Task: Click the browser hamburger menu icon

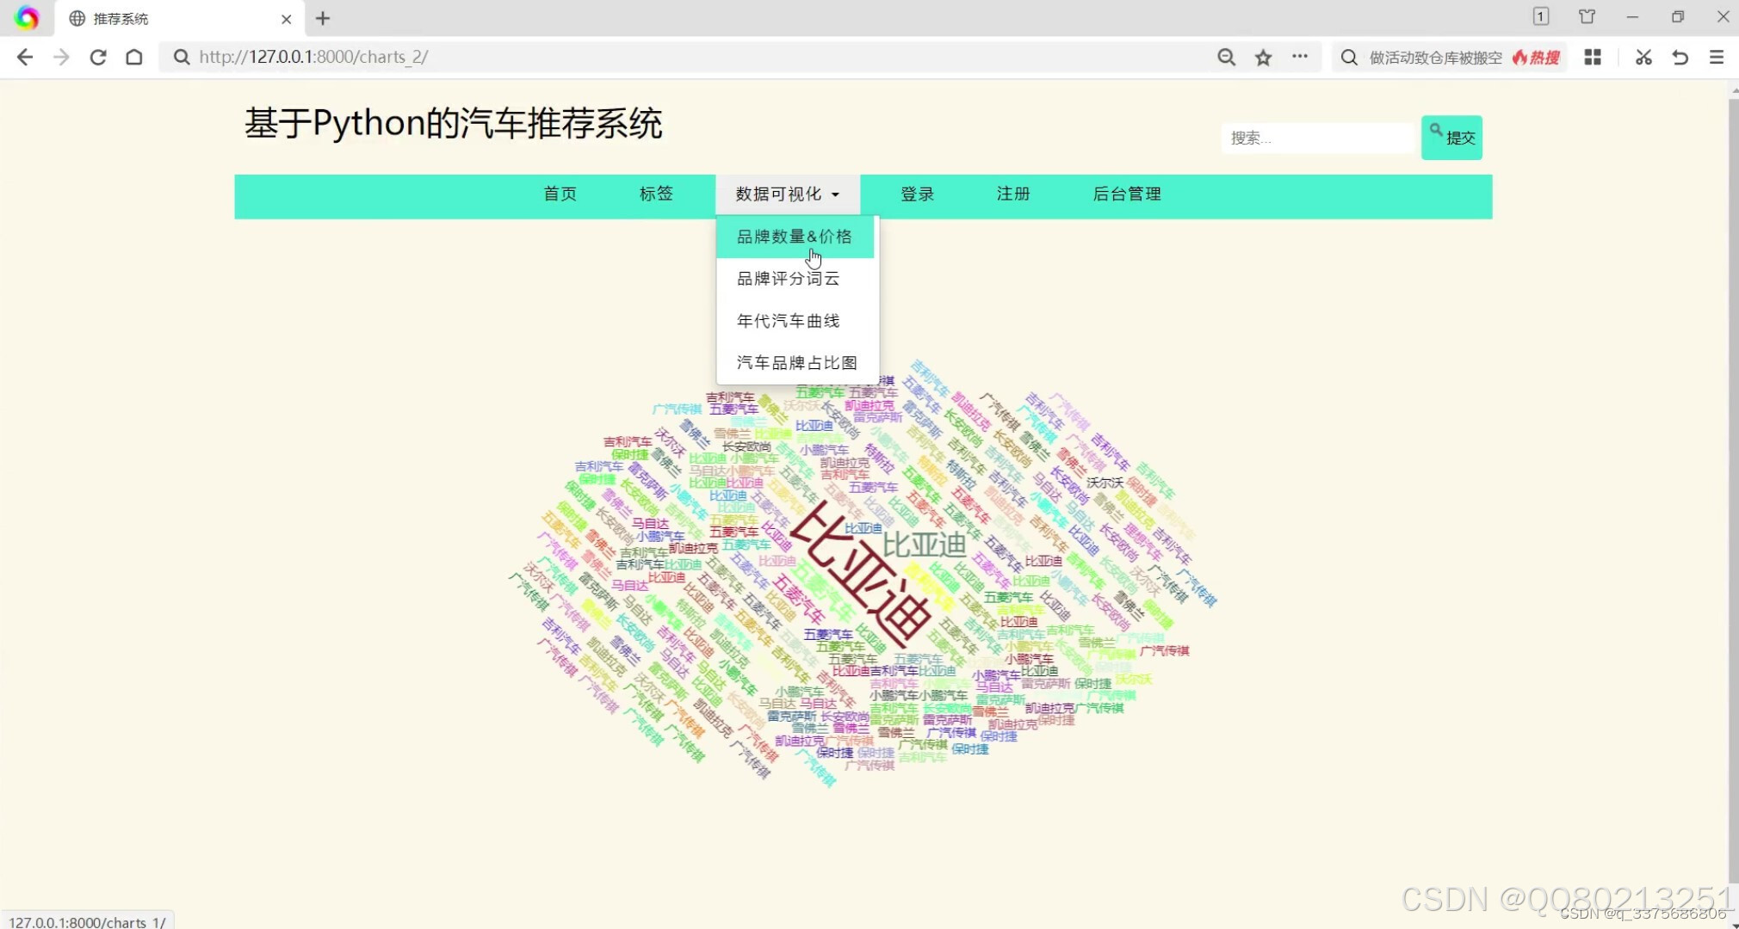Action: (1718, 57)
